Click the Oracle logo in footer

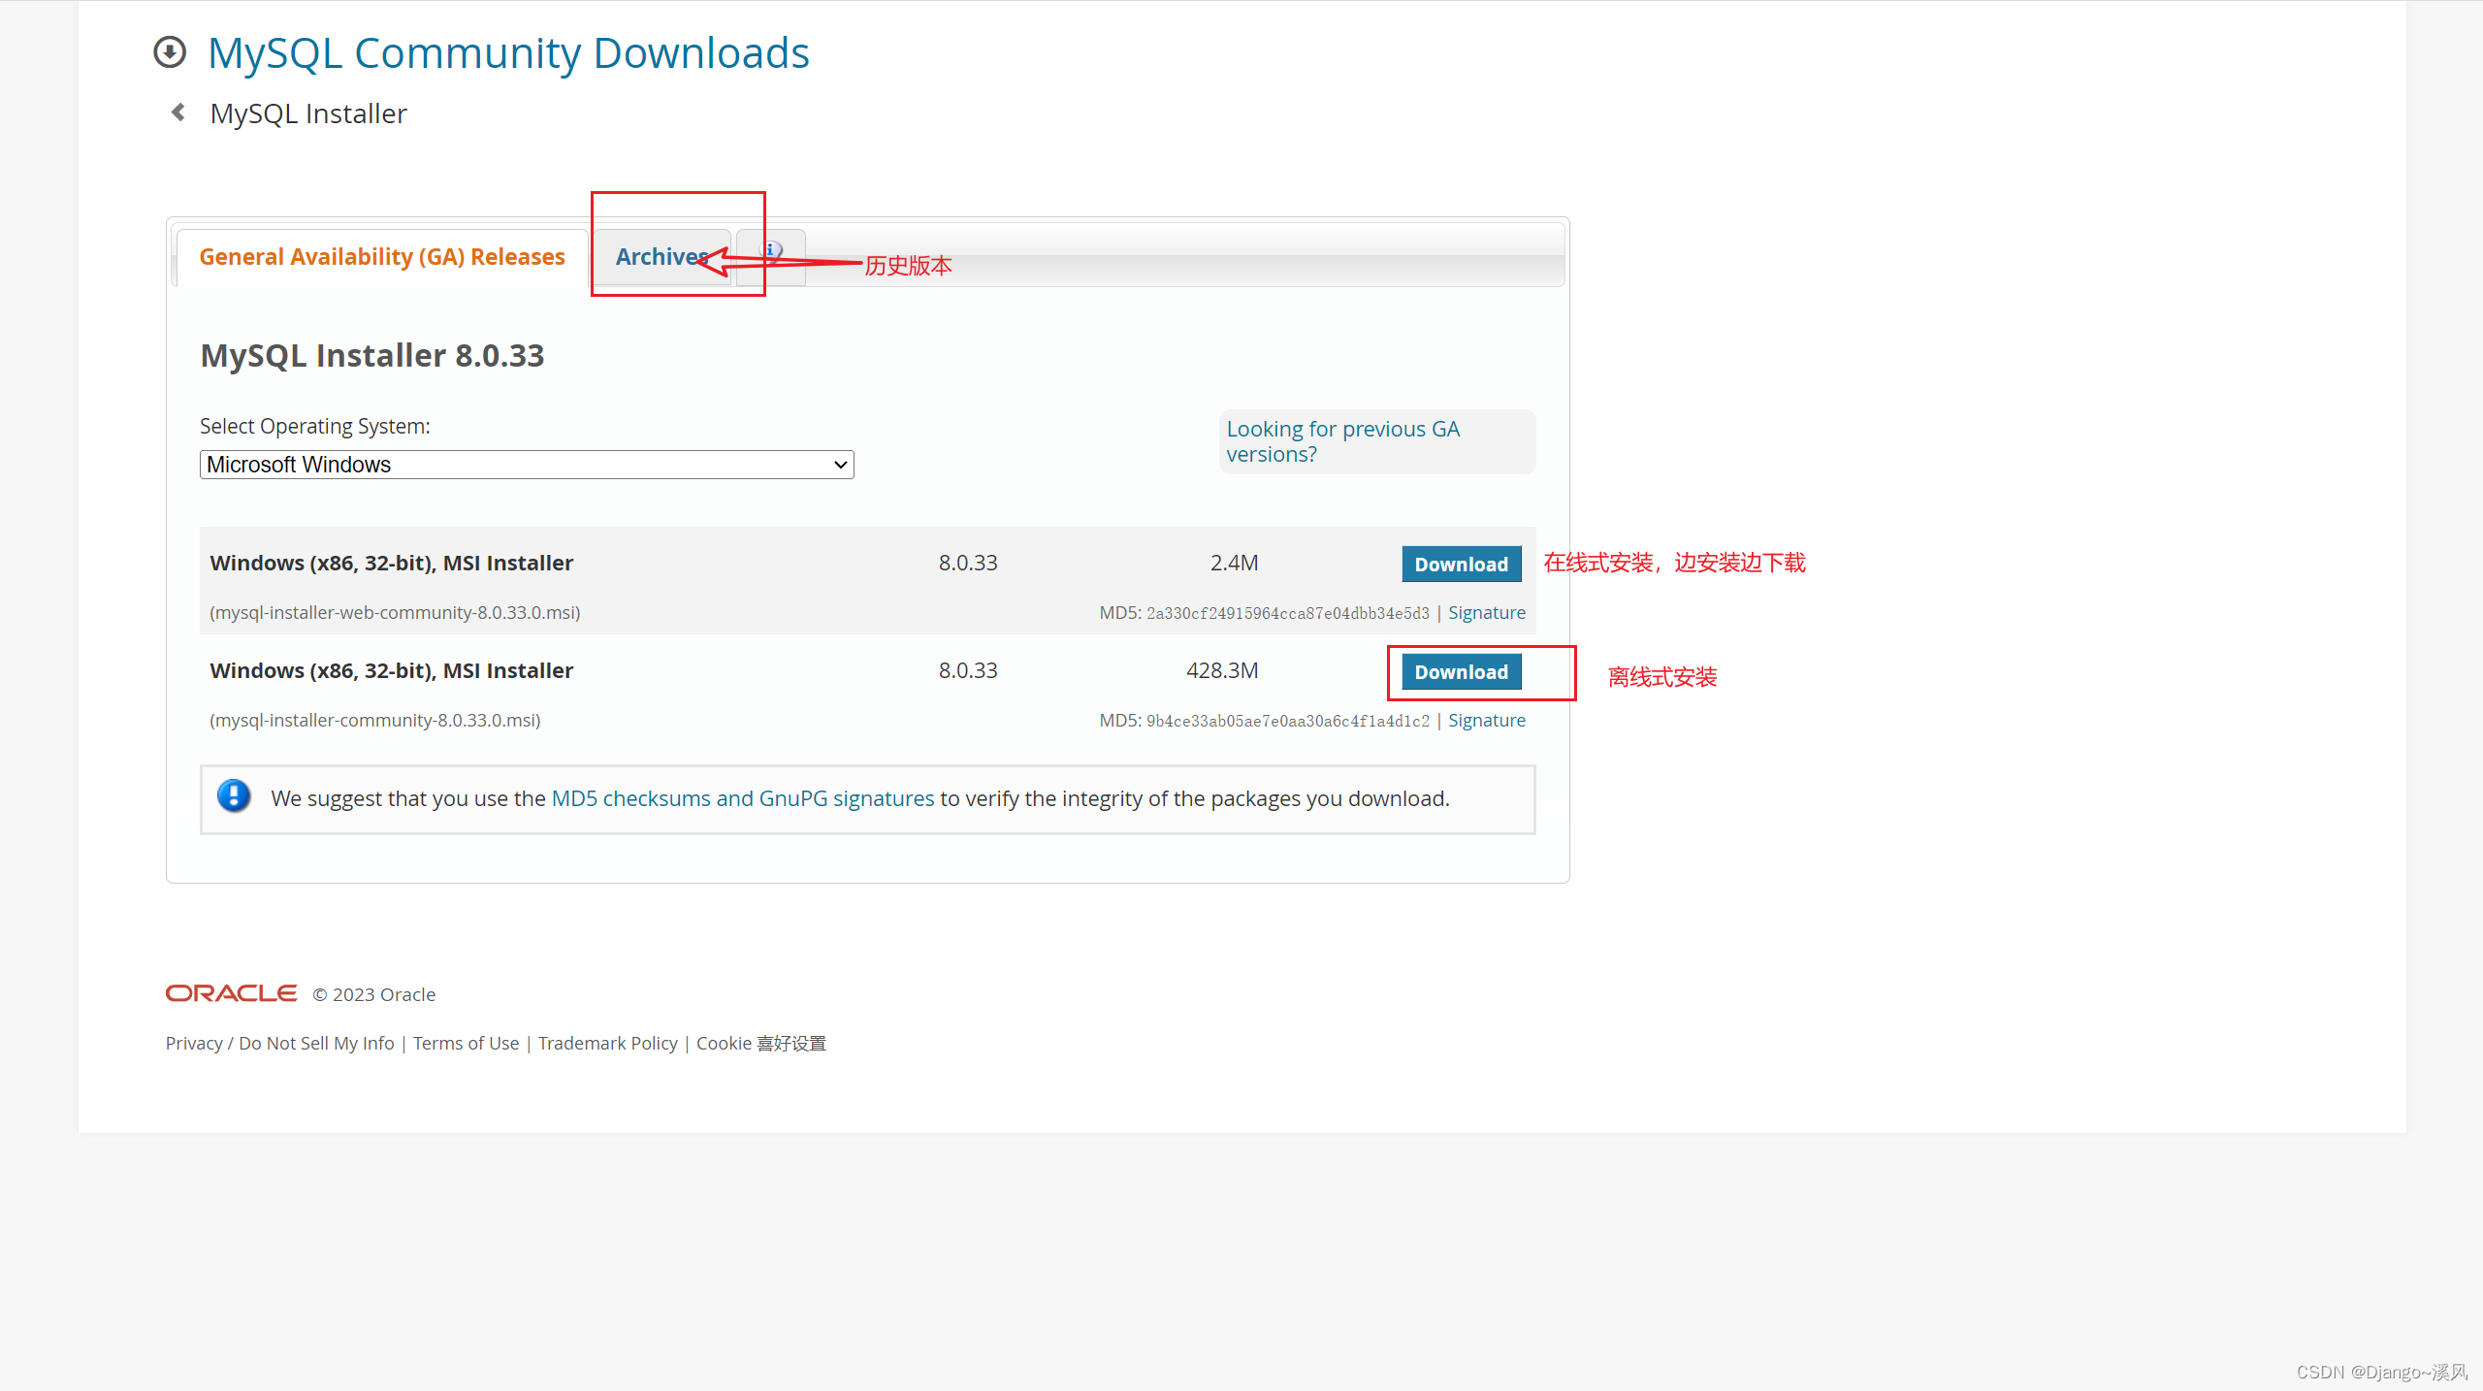pos(231,993)
